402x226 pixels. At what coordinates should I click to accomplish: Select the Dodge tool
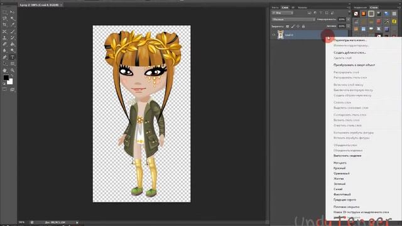pyautogui.click(x=13, y=51)
